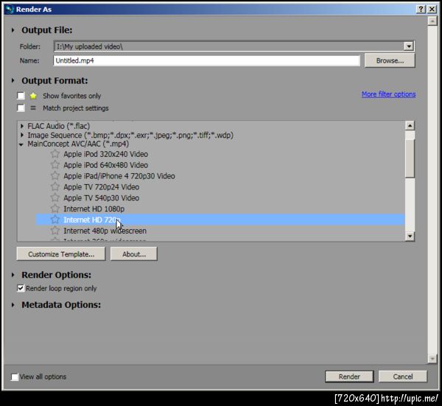Toggle the Metadata Options section arrow
This screenshot has width=442, height=406.
pos(13,305)
